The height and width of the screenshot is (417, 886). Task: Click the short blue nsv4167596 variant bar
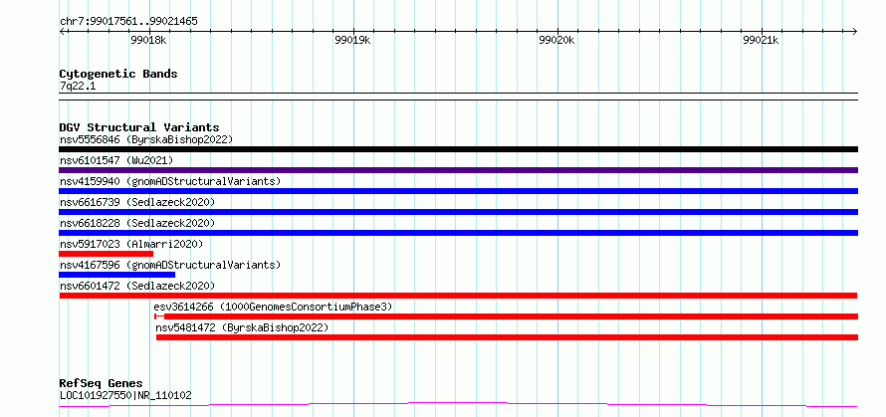pyautogui.click(x=116, y=275)
